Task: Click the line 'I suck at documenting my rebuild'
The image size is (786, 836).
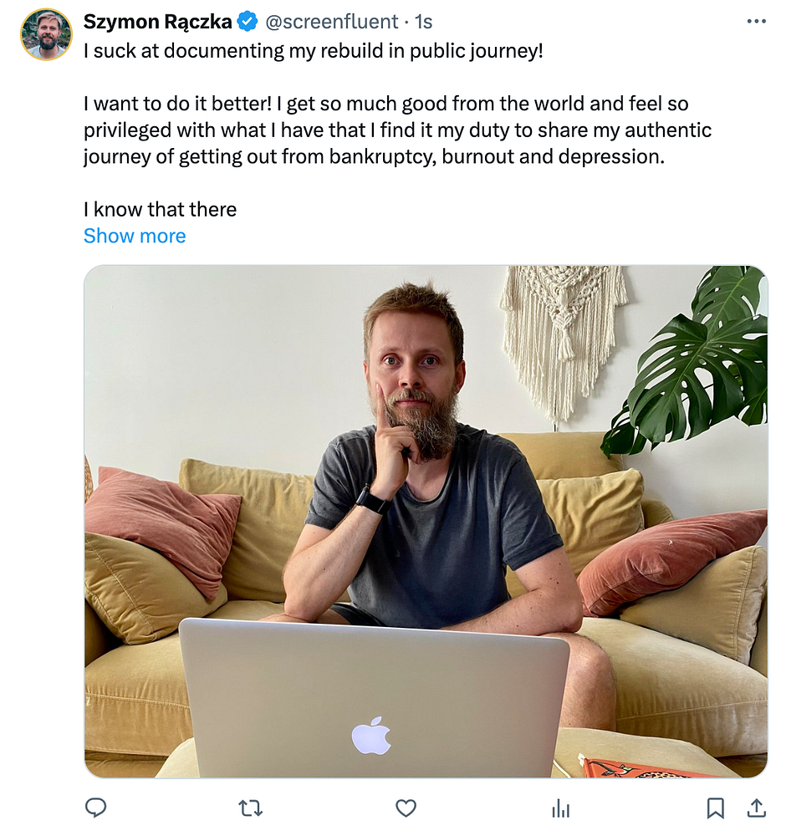Action: point(314,51)
